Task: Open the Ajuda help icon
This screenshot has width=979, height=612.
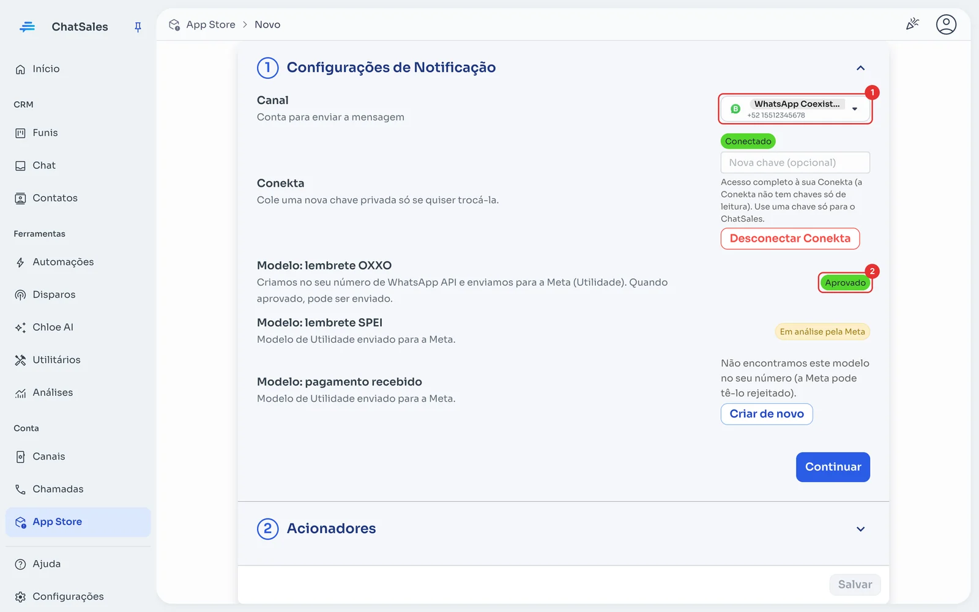Action: click(20, 564)
